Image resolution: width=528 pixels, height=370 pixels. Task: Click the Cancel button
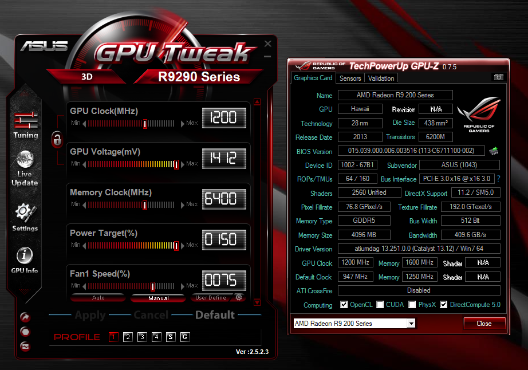[x=151, y=315]
